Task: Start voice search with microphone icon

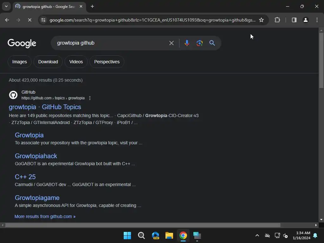Action: click(x=187, y=43)
